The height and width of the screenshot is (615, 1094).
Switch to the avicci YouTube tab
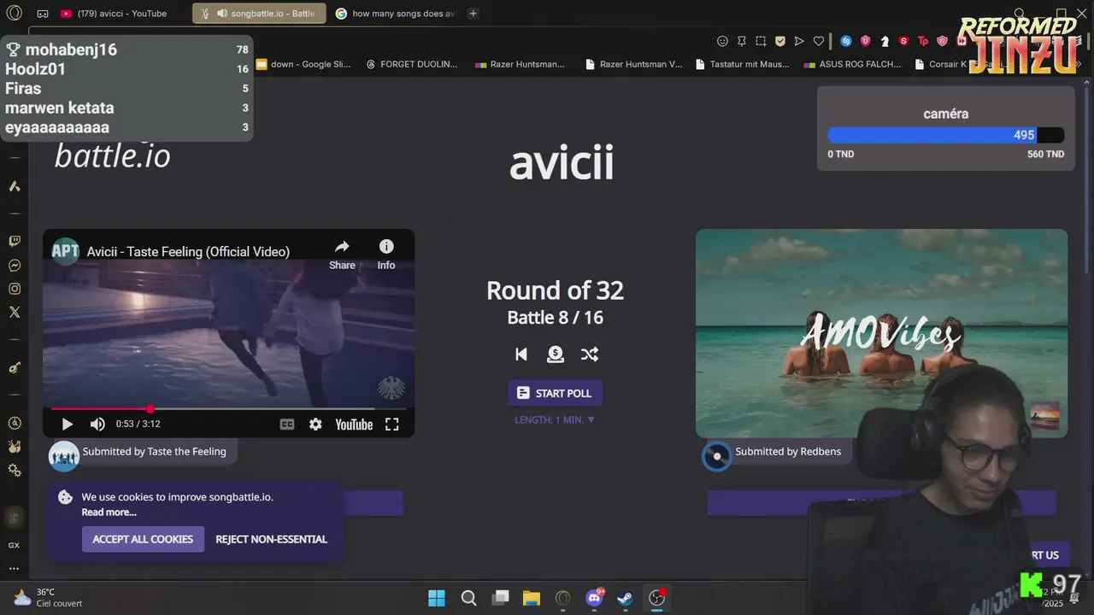tap(121, 14)
